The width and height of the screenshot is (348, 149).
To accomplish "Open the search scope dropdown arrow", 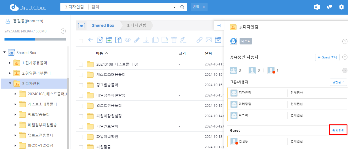I will (x=174, y=7).
